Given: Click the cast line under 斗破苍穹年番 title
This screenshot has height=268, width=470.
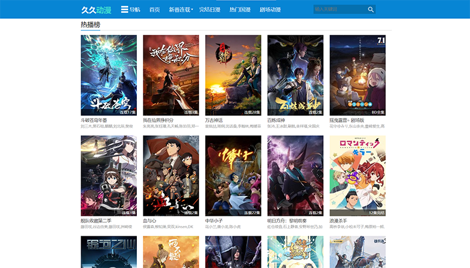Looking at the screenshot, I should pyautogui.click(x=107, y=127).
